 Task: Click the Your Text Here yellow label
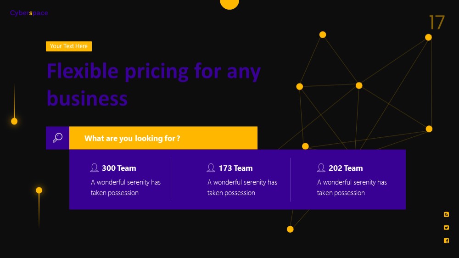(69, 46)
